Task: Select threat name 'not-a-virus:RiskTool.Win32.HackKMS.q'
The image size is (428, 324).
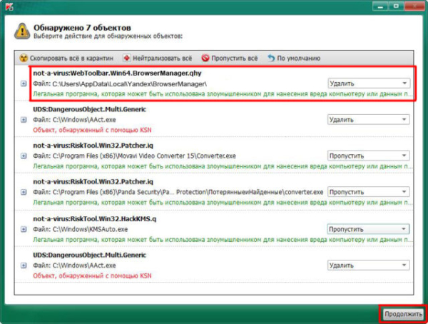Action: point(95,219)
